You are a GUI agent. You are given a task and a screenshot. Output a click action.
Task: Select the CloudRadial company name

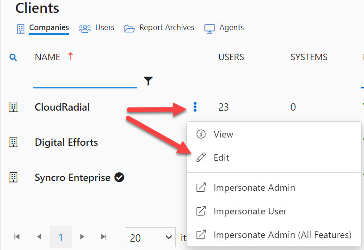pos(62,107)
